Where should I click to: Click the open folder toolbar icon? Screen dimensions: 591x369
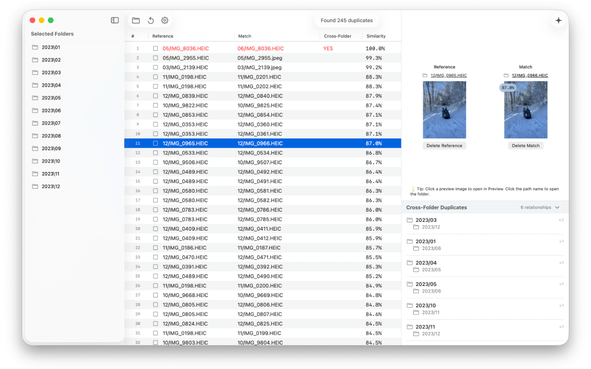pos(136,20)
